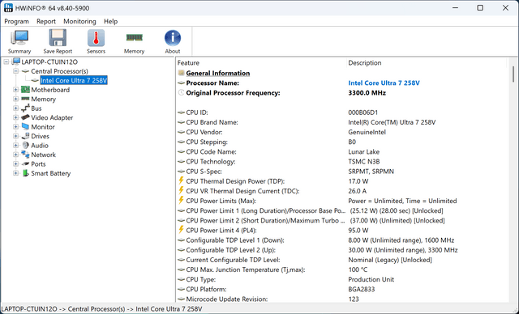Viewport: 519px width, 314px height.
Task: Collapse the Central Processor(s) node
Action: click(x=16, y=71)
